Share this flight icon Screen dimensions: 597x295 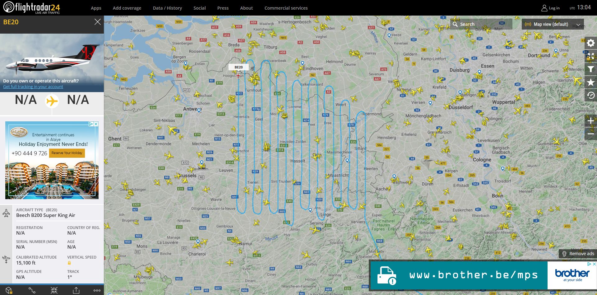76,290
